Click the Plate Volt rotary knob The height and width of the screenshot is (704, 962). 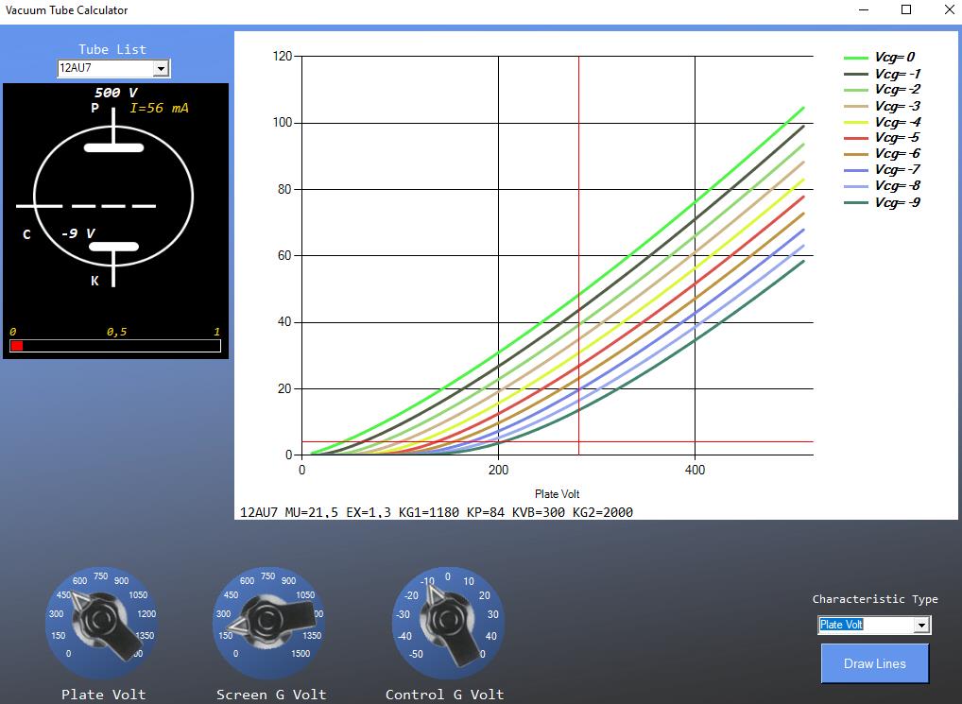tap(102, 623)
